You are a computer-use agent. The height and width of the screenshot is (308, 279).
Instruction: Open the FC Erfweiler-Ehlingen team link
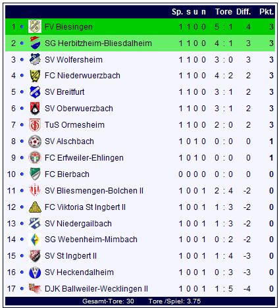tap(84, 158)
